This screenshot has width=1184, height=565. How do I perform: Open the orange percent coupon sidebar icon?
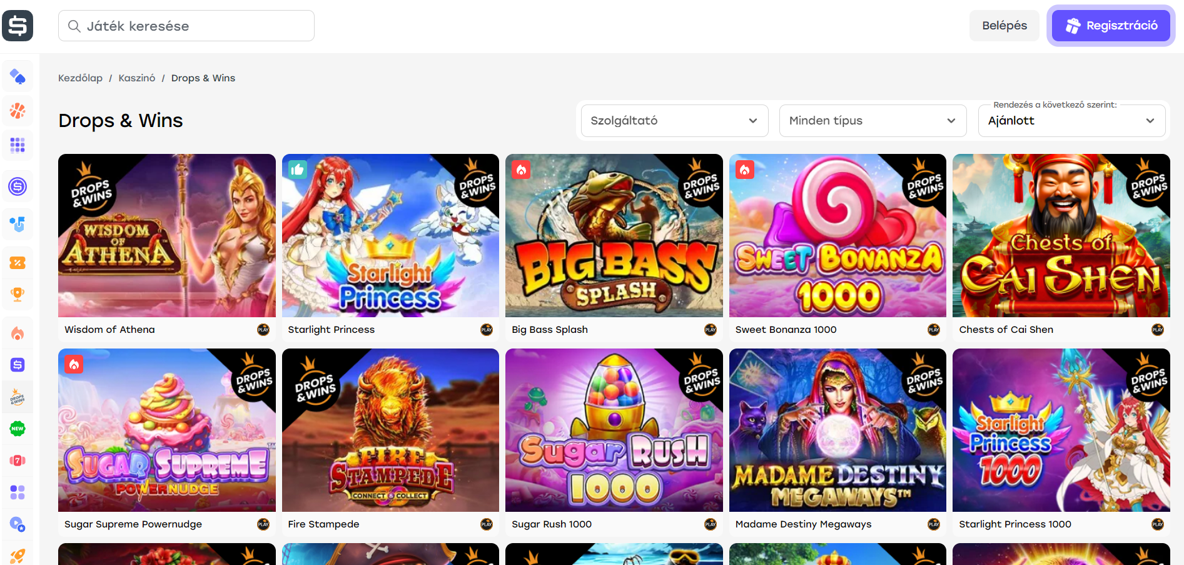pos(18,263)
